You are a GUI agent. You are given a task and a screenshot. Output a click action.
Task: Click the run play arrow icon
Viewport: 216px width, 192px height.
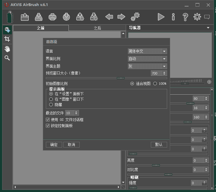pyautogui.click(x=161, y=17)
